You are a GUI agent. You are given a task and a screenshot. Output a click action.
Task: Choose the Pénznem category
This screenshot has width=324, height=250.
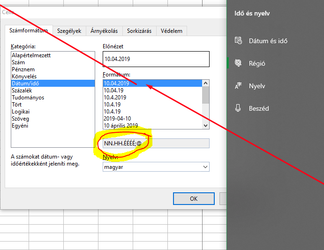[x=23, y=69]
